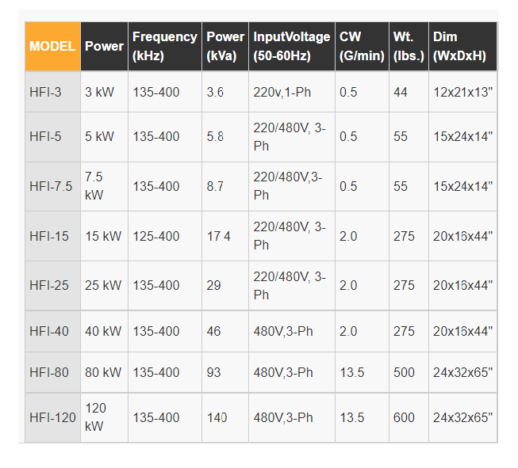Click HFI-80 row's 24x32x65" dimension
Image resolution: width=518 pixels, height=468 pixels.
point(462,372)
